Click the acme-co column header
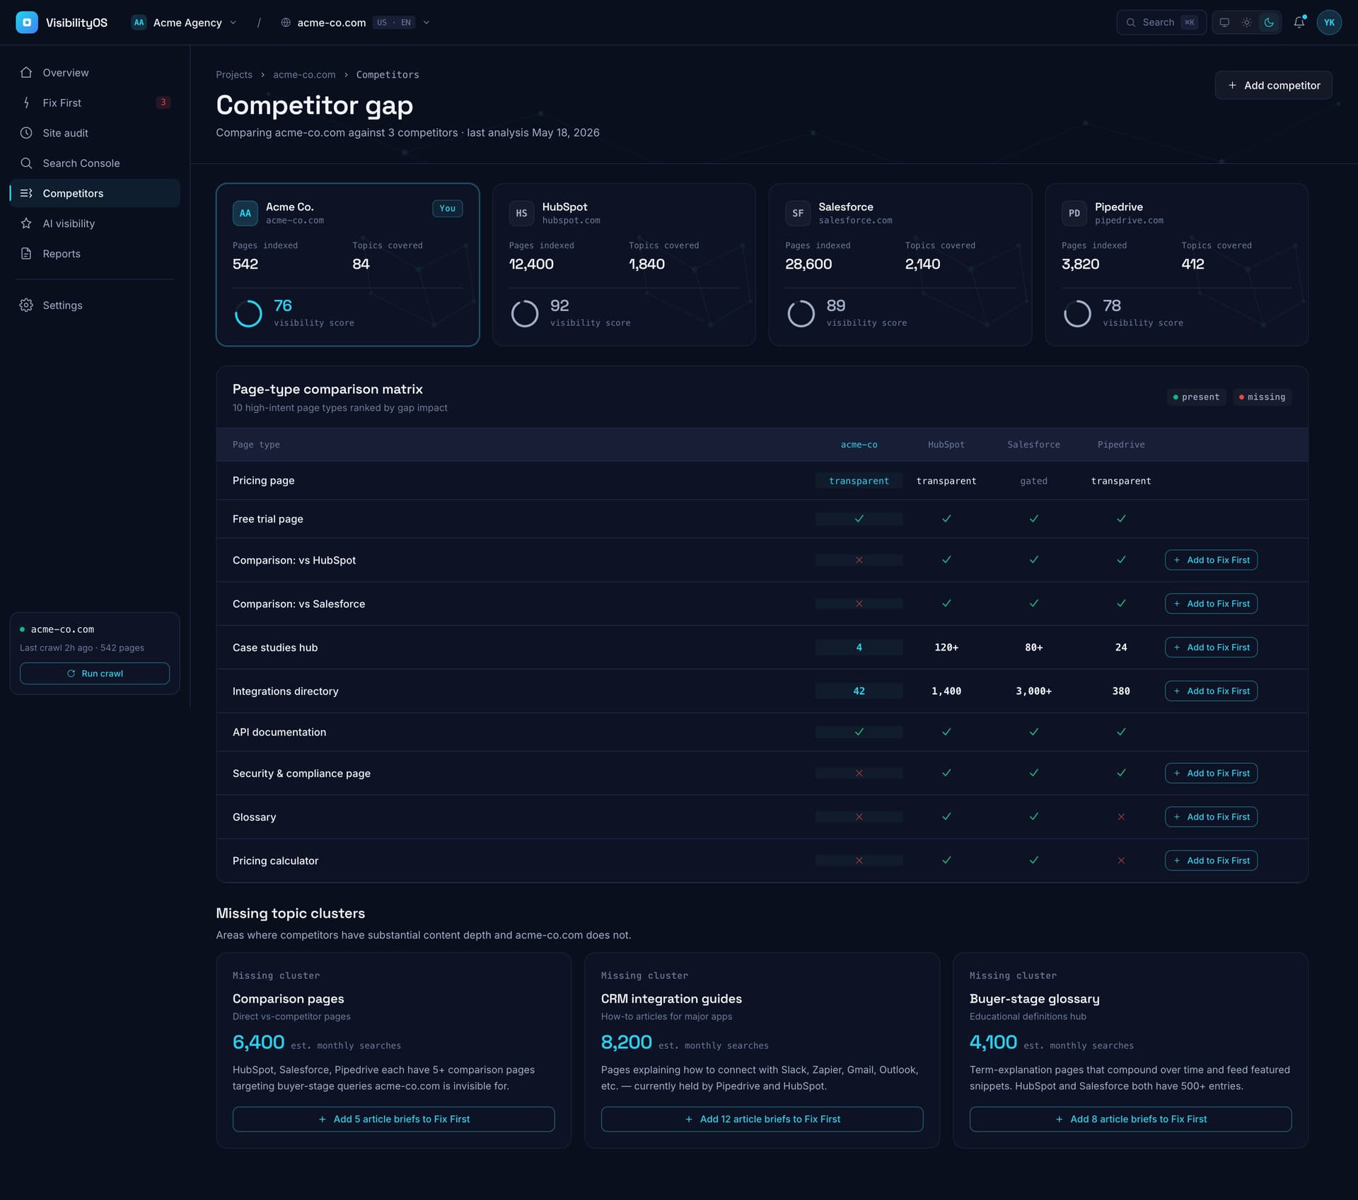This screenshot has height=1200, width=1358. pyautogui.click(x=859, y=445)
